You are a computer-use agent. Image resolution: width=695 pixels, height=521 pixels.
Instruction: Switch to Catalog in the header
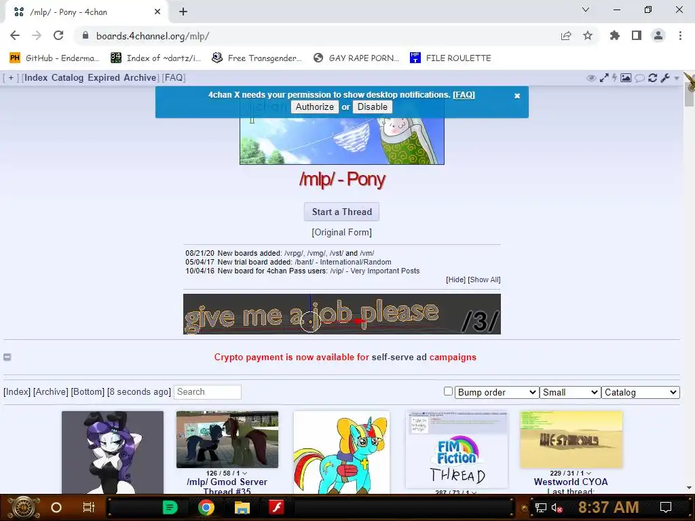(67, 77)
